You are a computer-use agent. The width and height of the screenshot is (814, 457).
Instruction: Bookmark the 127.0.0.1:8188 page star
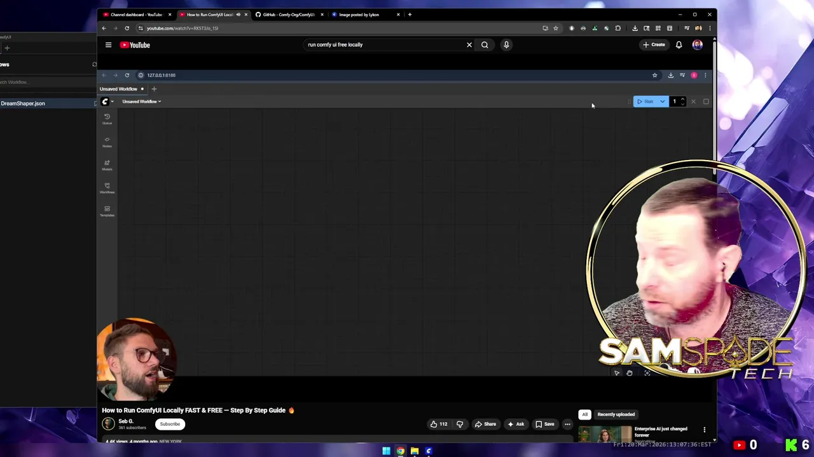(x=654, y=75)
